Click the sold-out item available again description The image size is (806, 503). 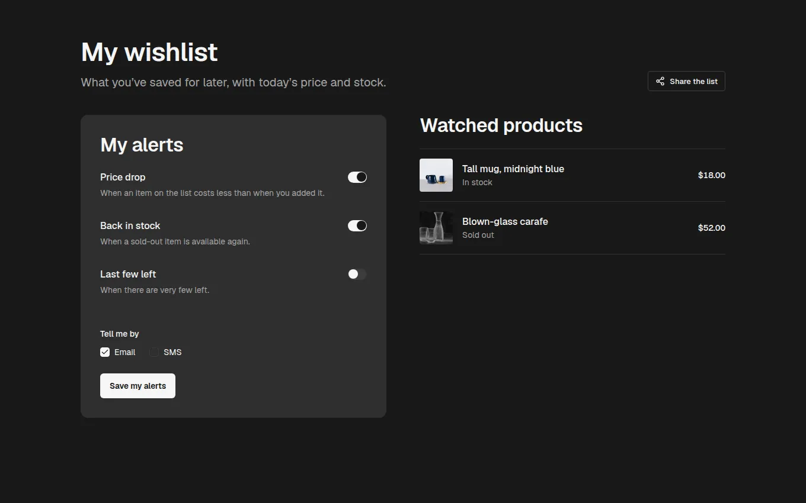pyautogui.click(x=175, y=241)
